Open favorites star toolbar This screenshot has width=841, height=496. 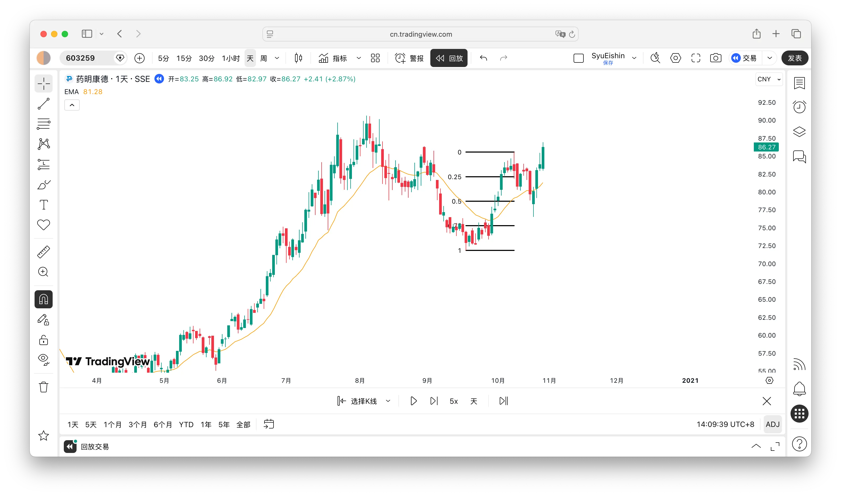[44, 435]
